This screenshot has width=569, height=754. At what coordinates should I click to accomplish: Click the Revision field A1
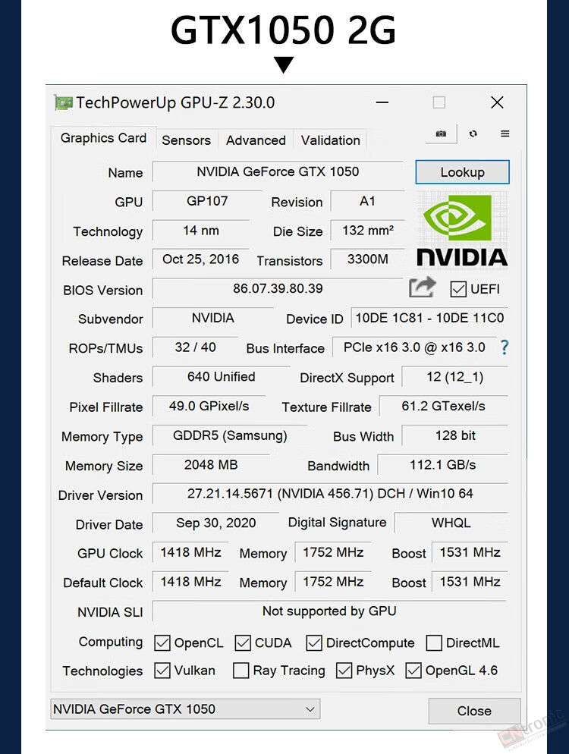[x=367, y=201]
